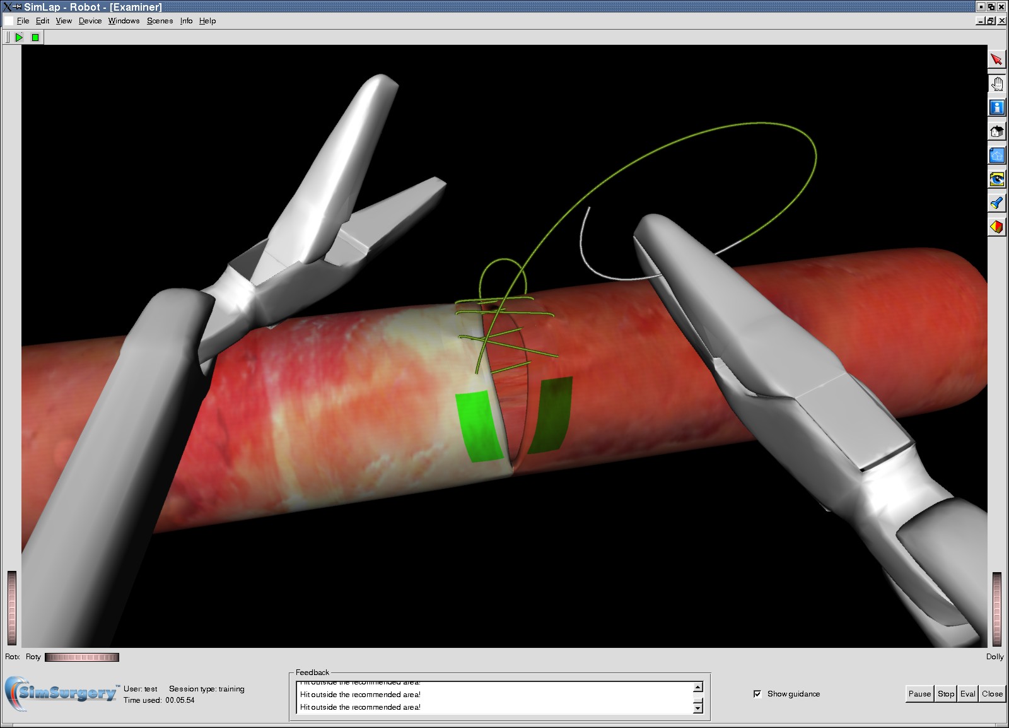This screenshot has height=728, width=1009.
Task: Click the Pause button
Action: [x=919, y=694]
